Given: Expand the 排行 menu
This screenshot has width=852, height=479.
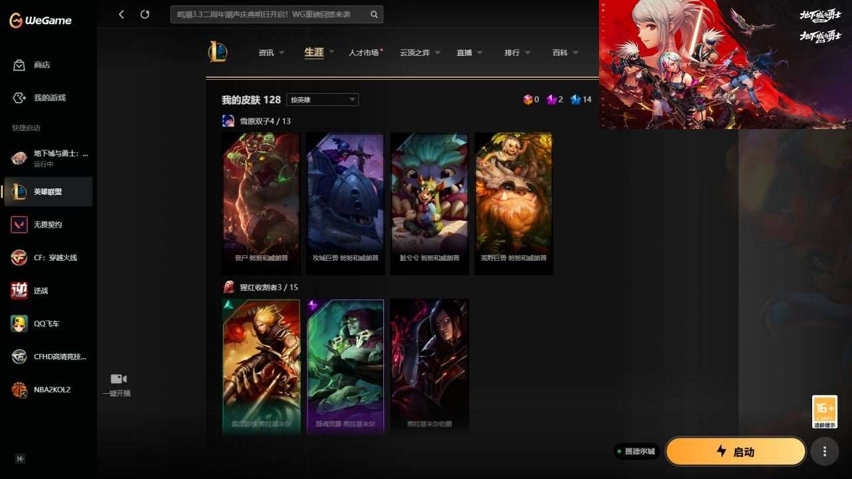Looking at the screenshot, I should click(x=518, y=53).
